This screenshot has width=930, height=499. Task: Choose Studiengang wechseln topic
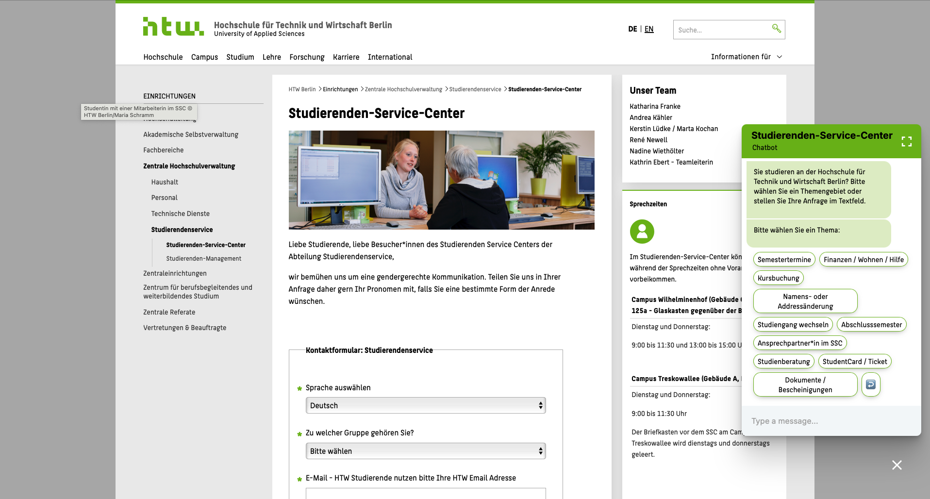point(793,325)
